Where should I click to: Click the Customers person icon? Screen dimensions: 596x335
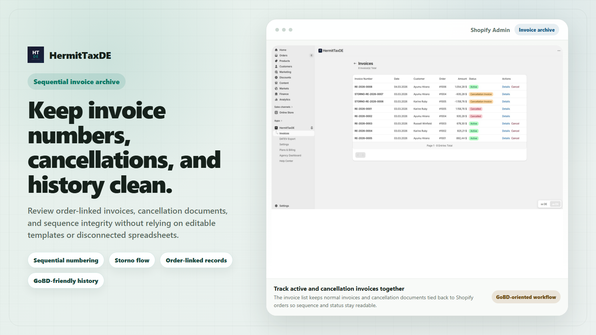(276, 67)
